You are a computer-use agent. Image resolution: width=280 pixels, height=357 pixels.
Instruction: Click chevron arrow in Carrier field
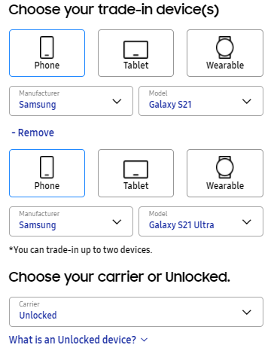point(247,313)
